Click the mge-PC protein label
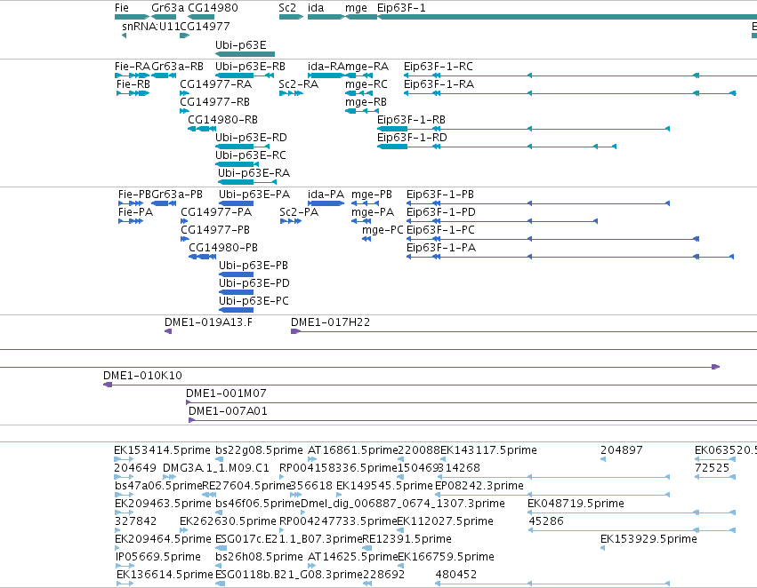The image size is (757, 588). pyautogui.click(x=383, y=230)
